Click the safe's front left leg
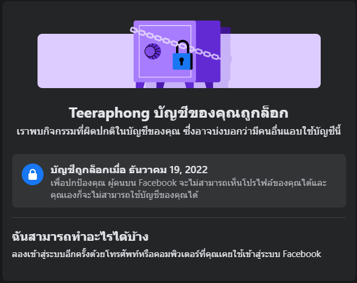 [140, 85]
